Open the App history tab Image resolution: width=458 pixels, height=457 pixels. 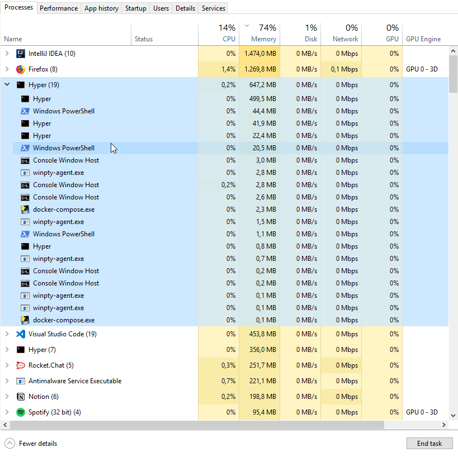[101, 8]
